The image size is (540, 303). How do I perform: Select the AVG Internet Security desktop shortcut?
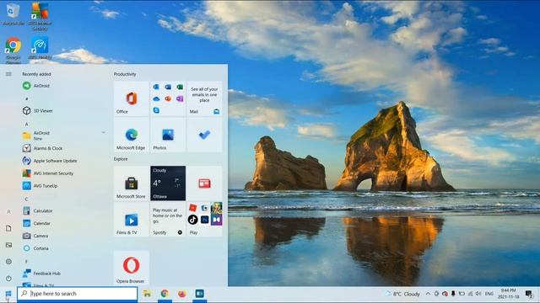[x=40, y=17]
